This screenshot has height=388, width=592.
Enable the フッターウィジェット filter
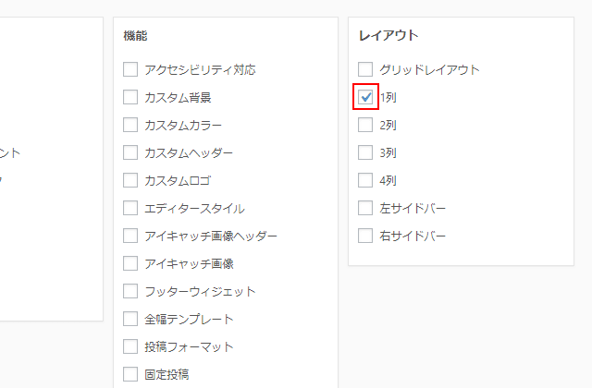click(x=130, y=291)
